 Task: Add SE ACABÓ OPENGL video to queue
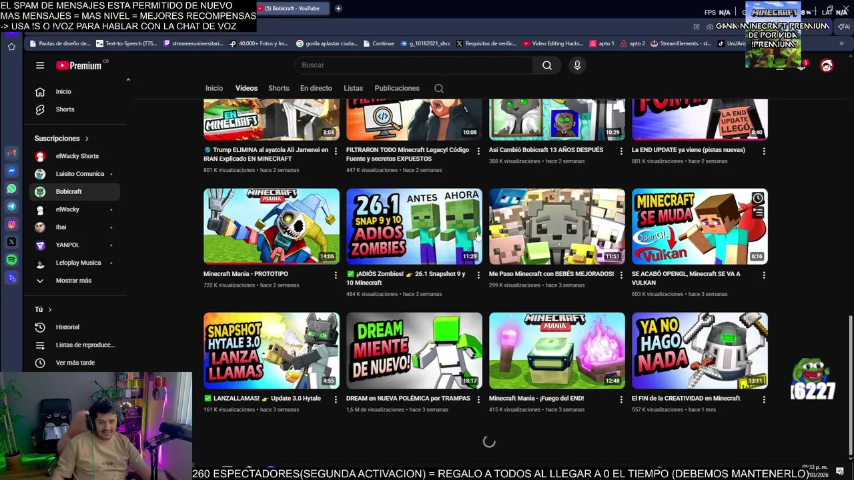click(x=758, y=213)
